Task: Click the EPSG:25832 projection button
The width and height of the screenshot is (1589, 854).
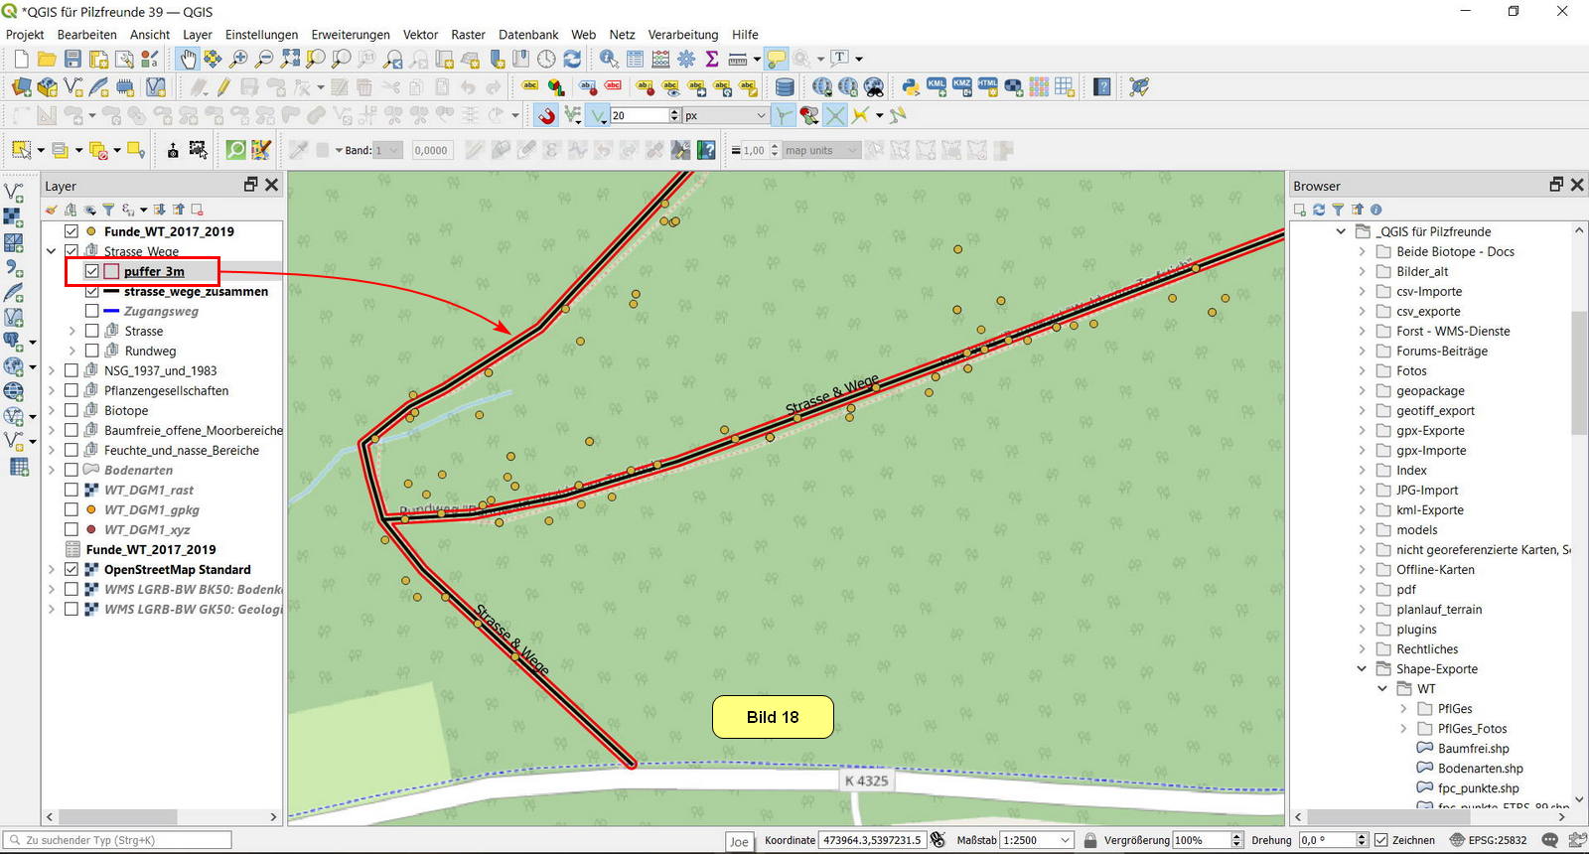Action: tap(1488, 840)
